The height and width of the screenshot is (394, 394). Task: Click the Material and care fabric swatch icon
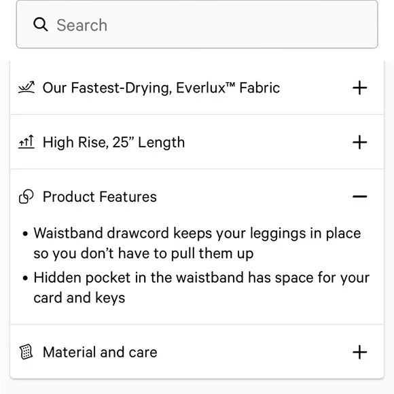(x=26, y=352)
